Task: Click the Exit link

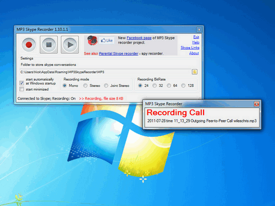Action: pos(196,37)
